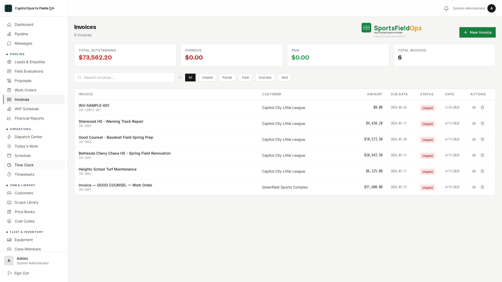Open Cost Codes
The width and height of the screenshot is (502, 282).
[x=34, y=221]
